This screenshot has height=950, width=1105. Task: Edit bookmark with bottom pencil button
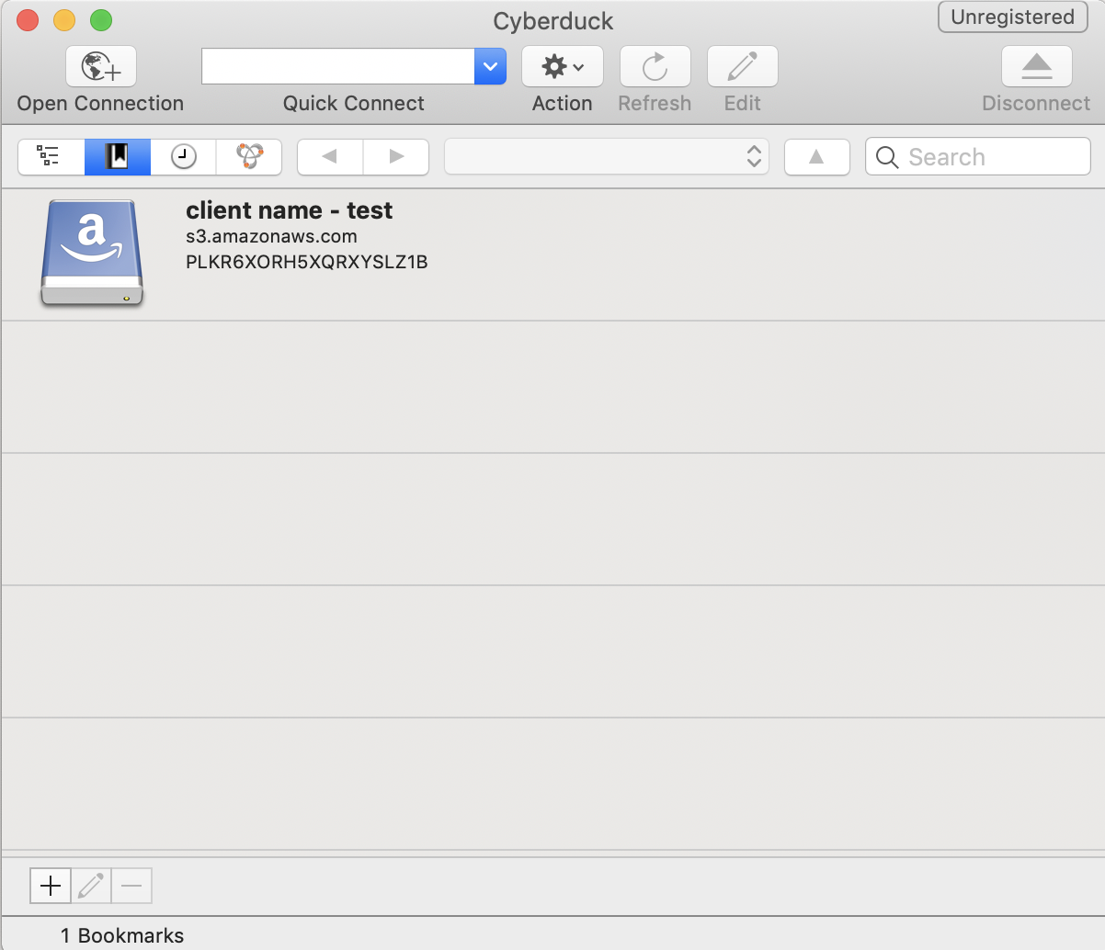tap(91, 886)
